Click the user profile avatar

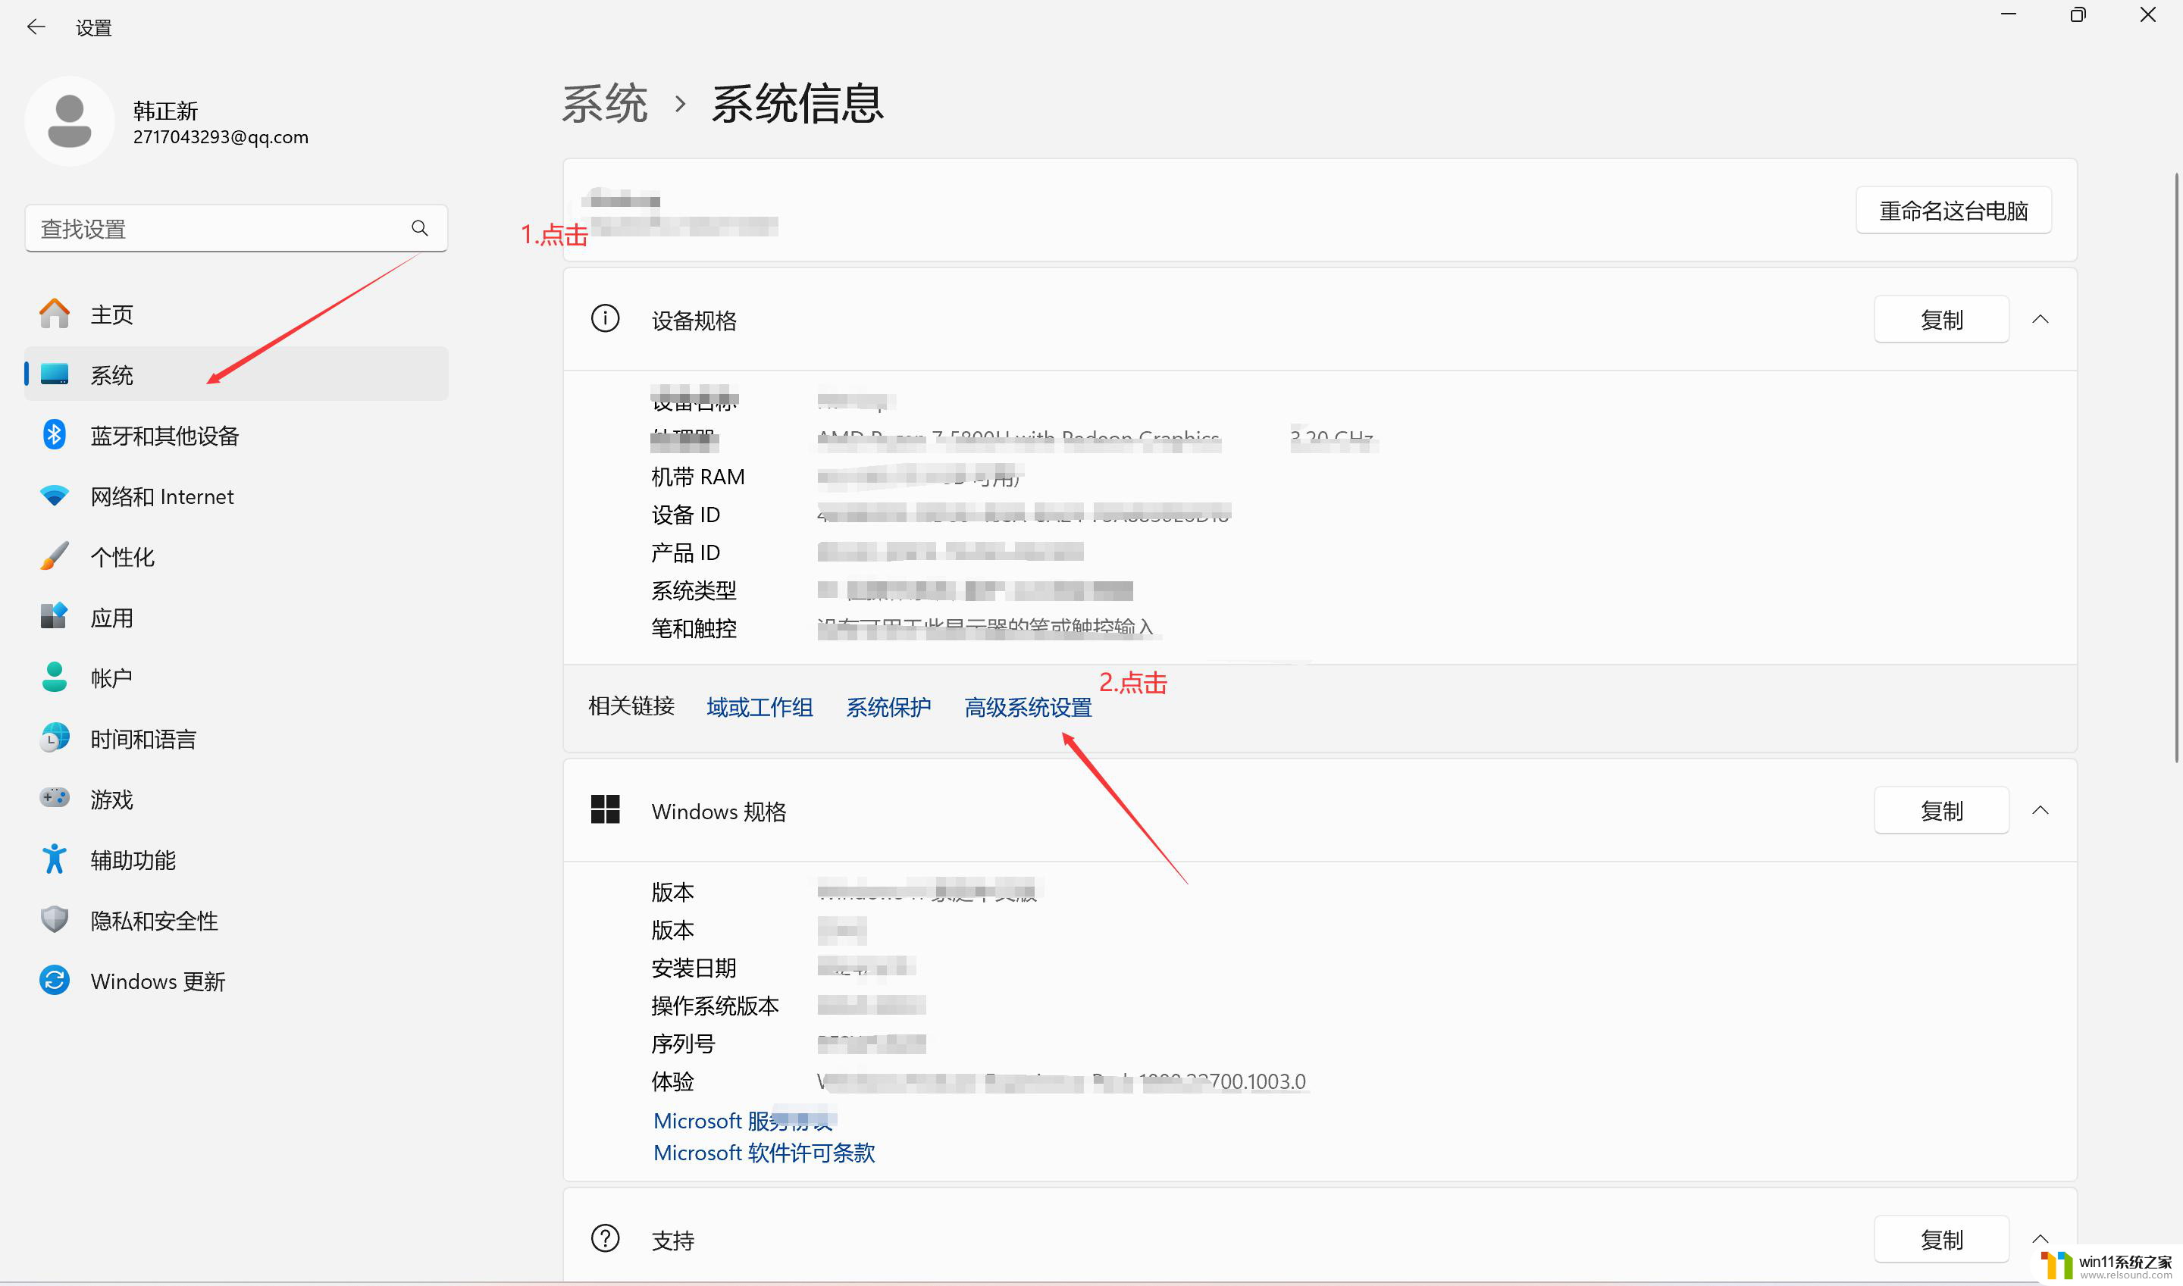(x=69, y=121)
